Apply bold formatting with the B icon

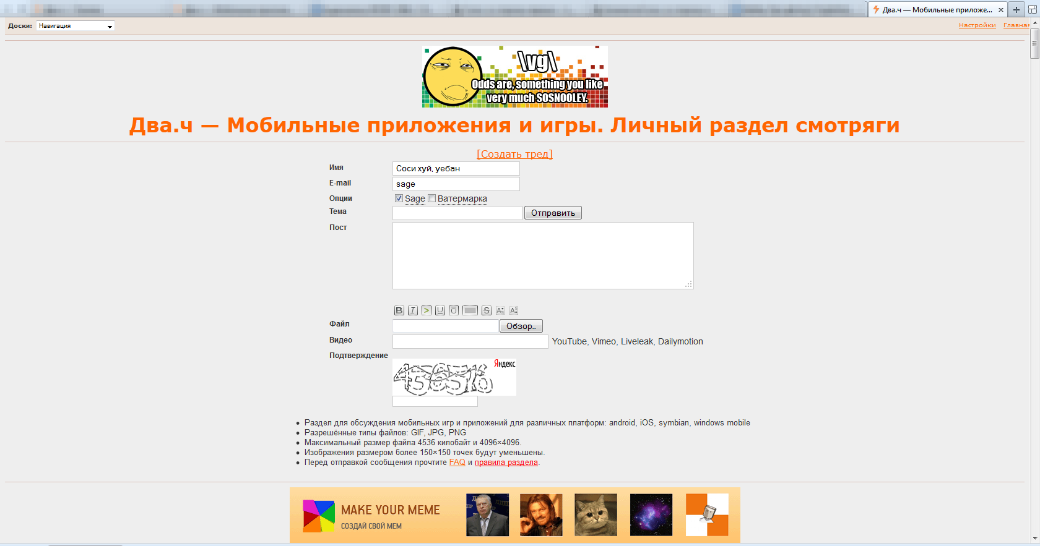pyautogui.click(x=399, y=310)
